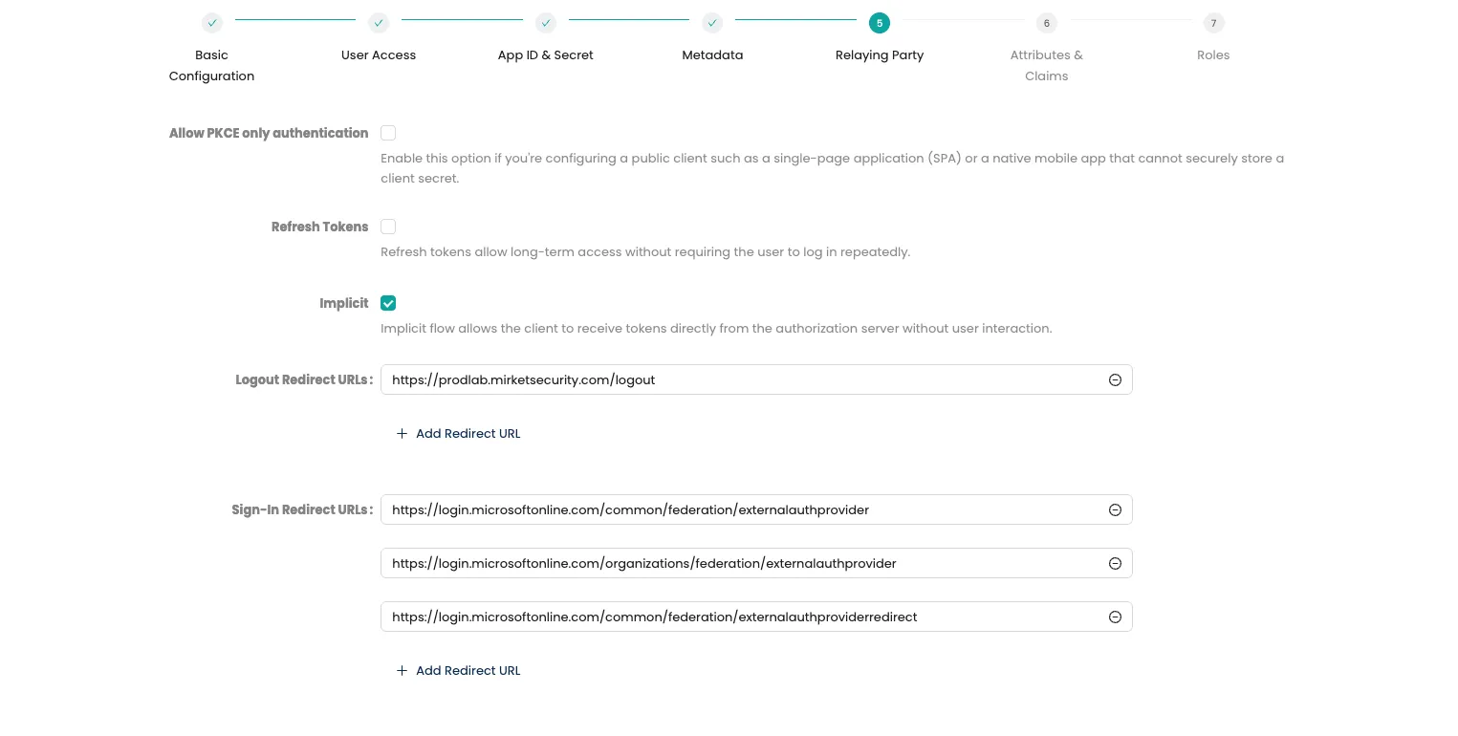The width and height of the screenshot is (1458, 736).
Task: Click the step 7 Roles circle
Action: coord(1213,23)
